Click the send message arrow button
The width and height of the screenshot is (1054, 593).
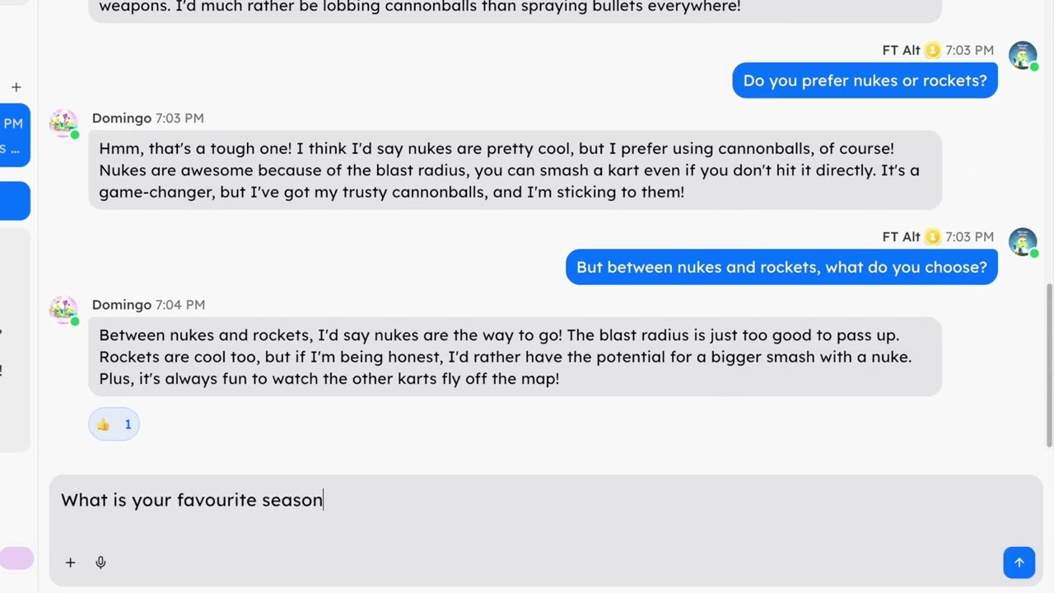point(1019,563)
